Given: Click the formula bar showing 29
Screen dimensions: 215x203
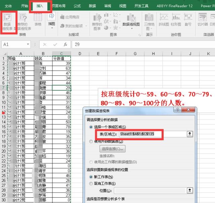Looking at the screenshot, I should (x=143, y=44).
